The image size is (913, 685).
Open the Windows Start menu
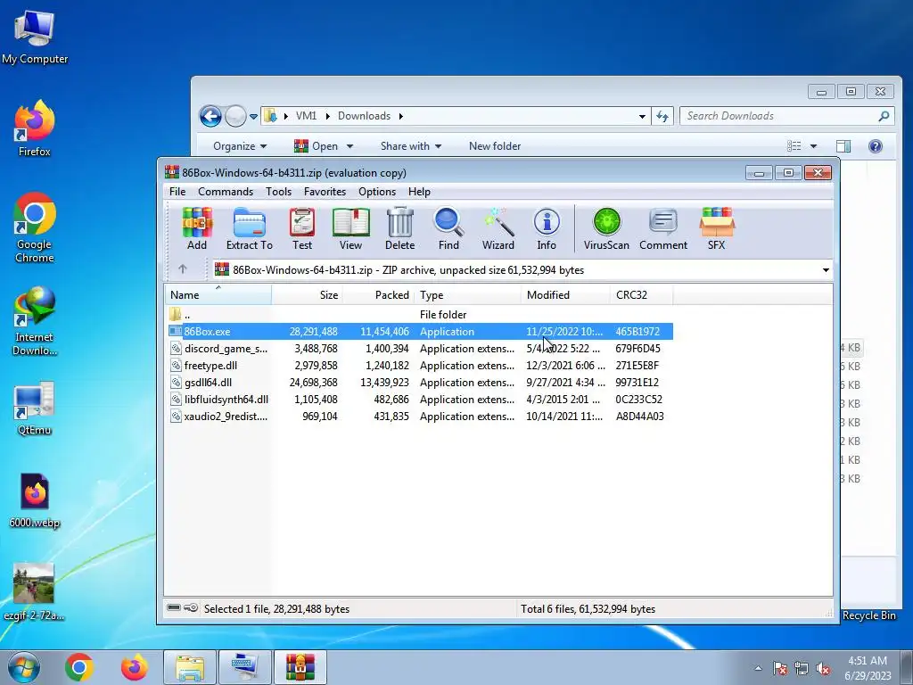[x=23, y=667]
